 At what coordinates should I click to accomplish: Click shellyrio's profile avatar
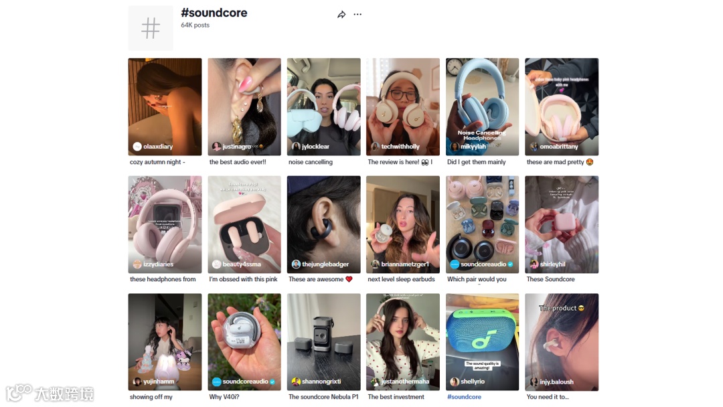coord(454,382)
